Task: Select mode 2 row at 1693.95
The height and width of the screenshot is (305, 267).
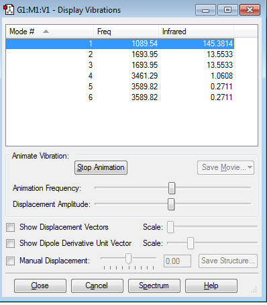Action: [120, 54]
